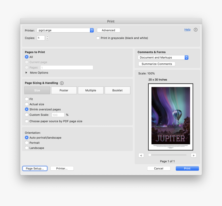Go to next preview page

194,155
